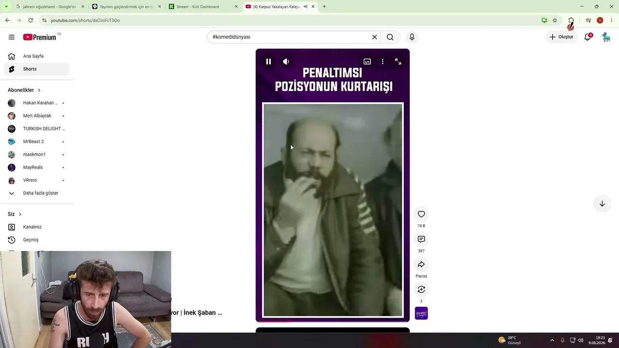Select Shorts in the sidebar
This screenshot has height=348, width=619.
click(37, 69)
